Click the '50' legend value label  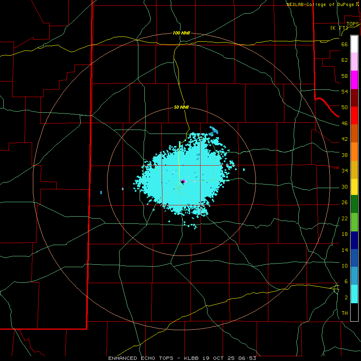(x=345, y=107)
